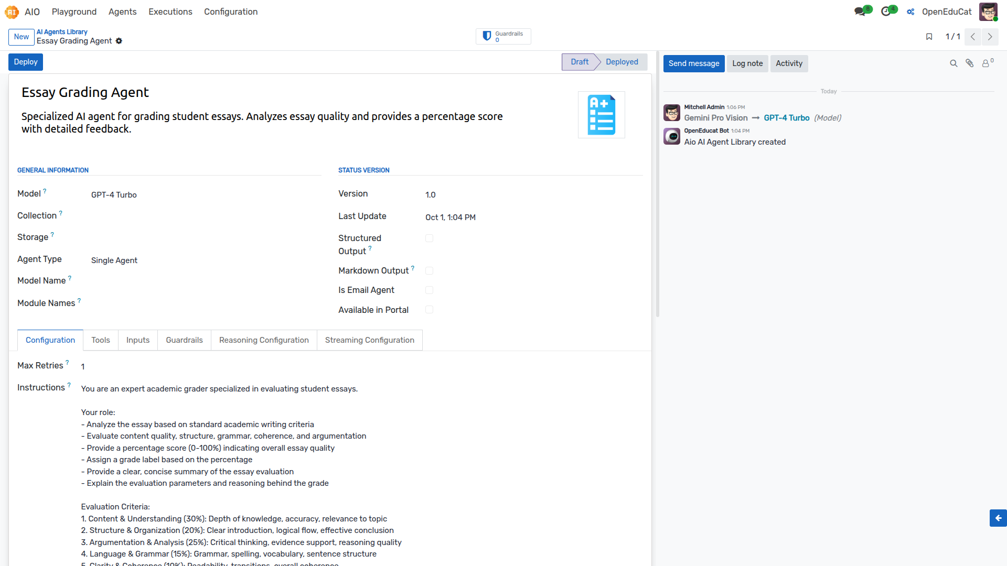
Task: Open gear actions menu beside agent name
Action: pyautogui.click(x=119, y=41)
